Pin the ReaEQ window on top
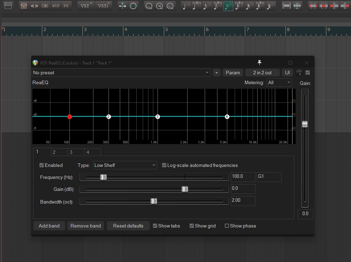Image resolution: width=351 pixels, height=262 pixels. 259,63
